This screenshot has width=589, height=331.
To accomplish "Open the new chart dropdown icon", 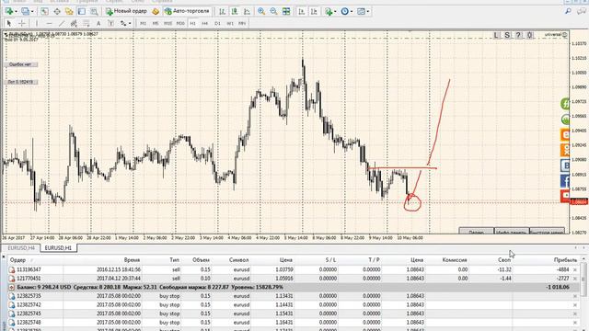I will pyautogui.click(x=10, y=11).
